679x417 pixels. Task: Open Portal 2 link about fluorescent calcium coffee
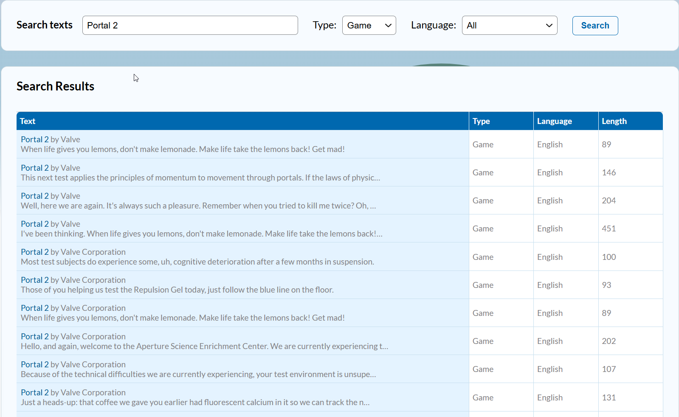(x=35, y=392)
